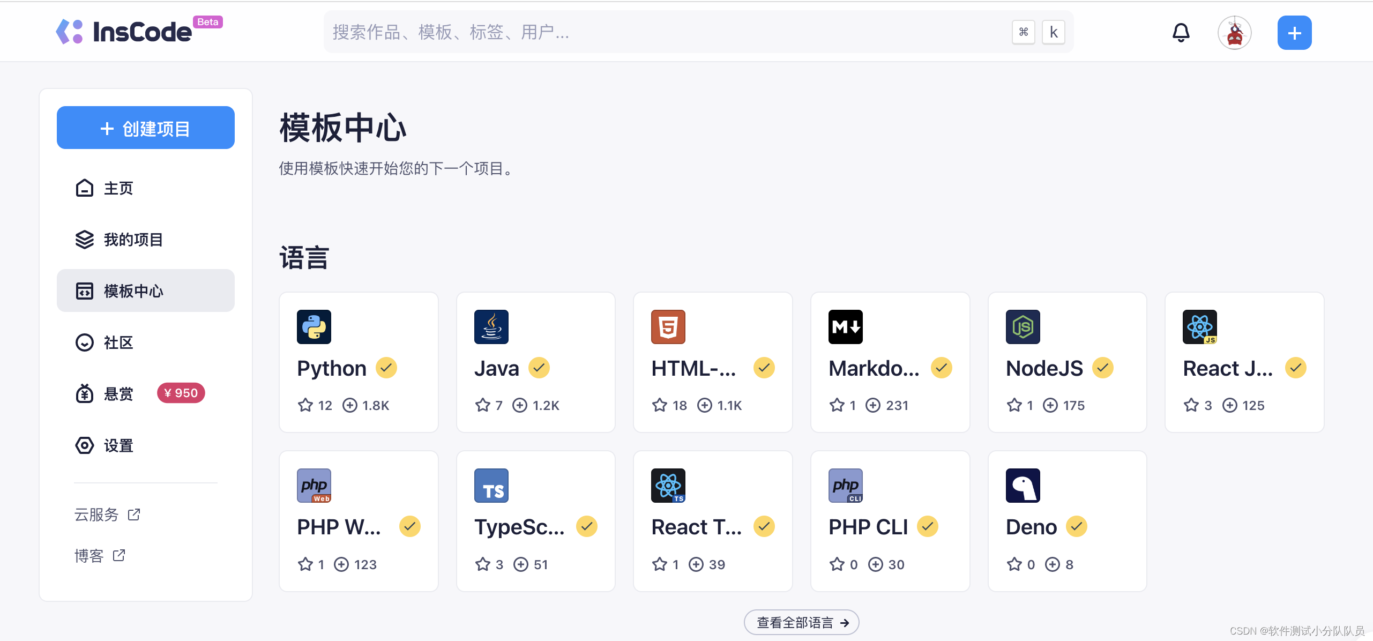This screenshot has width=1373, height=641.
Task: Click the blue plus icon in header
Action: [x=1294, y=33]
